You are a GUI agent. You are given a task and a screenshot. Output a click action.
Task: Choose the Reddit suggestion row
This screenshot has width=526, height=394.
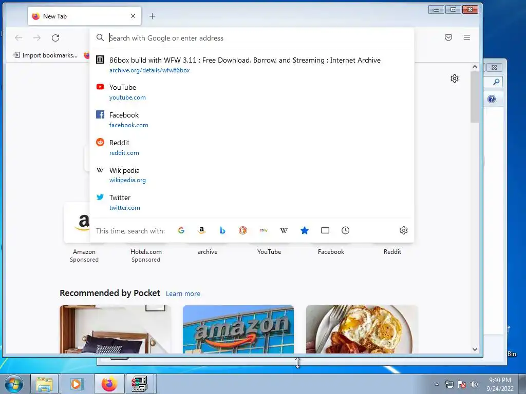coord(252,147)
